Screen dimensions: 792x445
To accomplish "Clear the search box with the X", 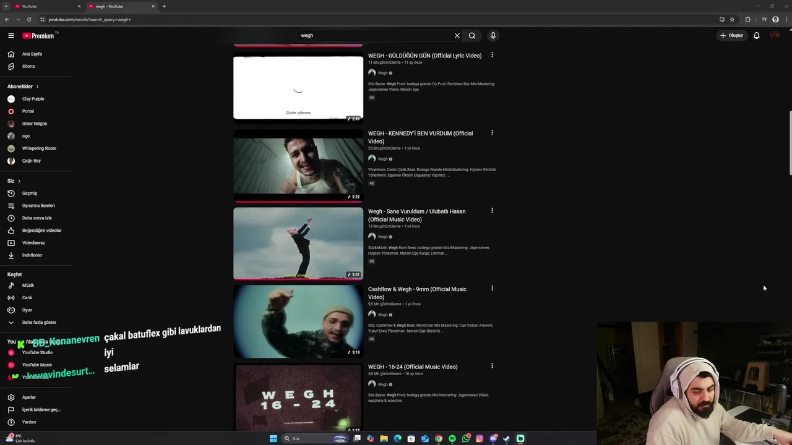I will [x=457, y=36].
